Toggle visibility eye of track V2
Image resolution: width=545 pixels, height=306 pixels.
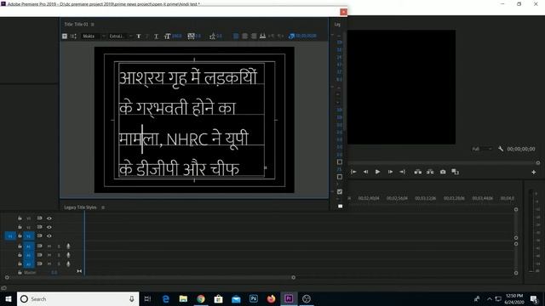[49, 227]
